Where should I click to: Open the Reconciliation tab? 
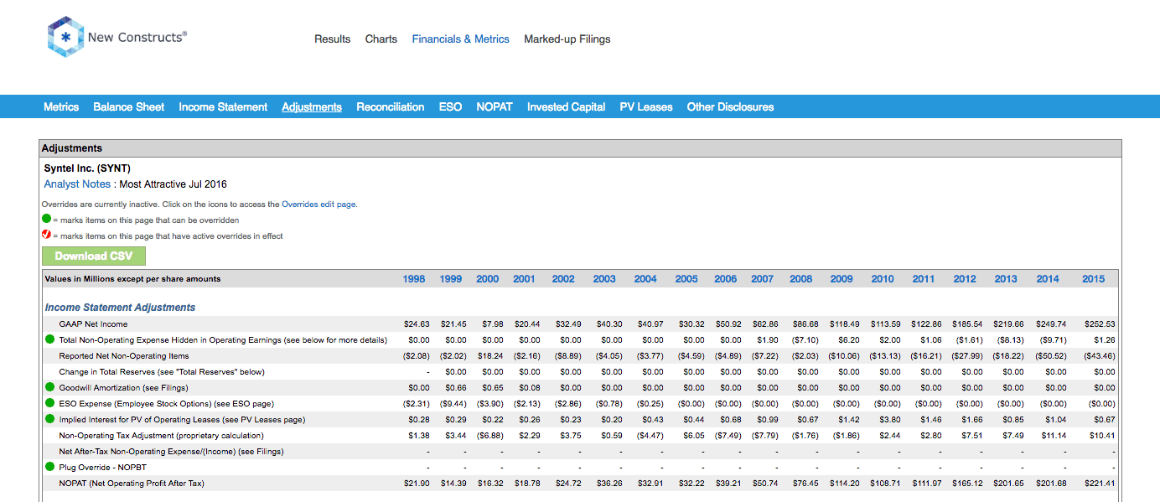click(x=391, y=107)
